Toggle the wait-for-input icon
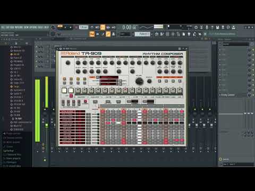255x191 pixels. click(97, 28)
